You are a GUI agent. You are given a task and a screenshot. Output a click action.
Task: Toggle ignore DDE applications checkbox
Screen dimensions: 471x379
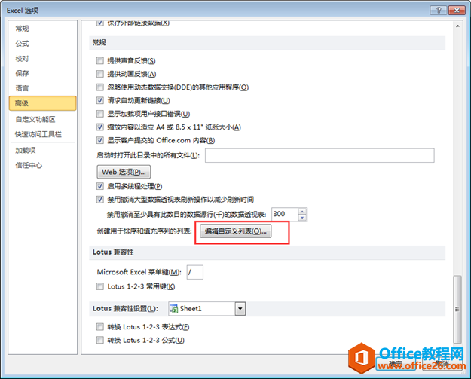click(x=100, y=87)
